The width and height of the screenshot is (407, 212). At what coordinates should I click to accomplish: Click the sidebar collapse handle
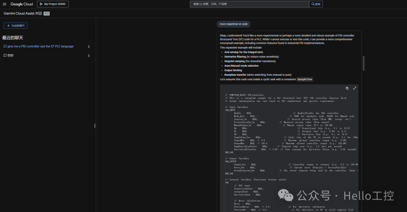click(x=95, y=126)
